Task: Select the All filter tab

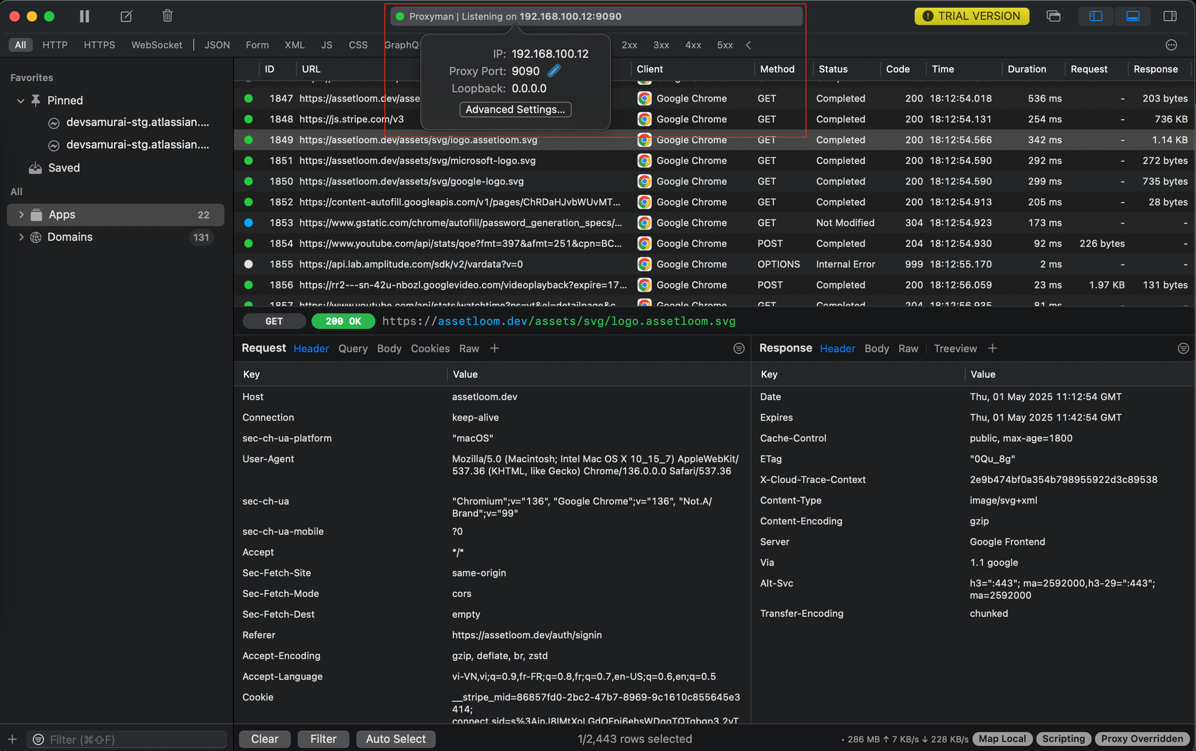Action: tap(21, 45)
